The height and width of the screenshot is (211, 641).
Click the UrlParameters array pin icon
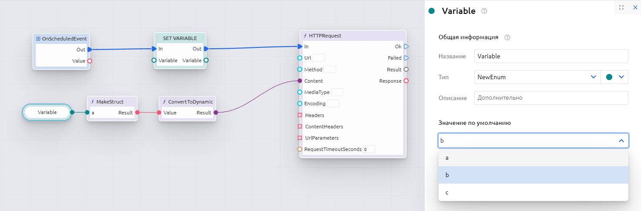[x=300, y=138]
